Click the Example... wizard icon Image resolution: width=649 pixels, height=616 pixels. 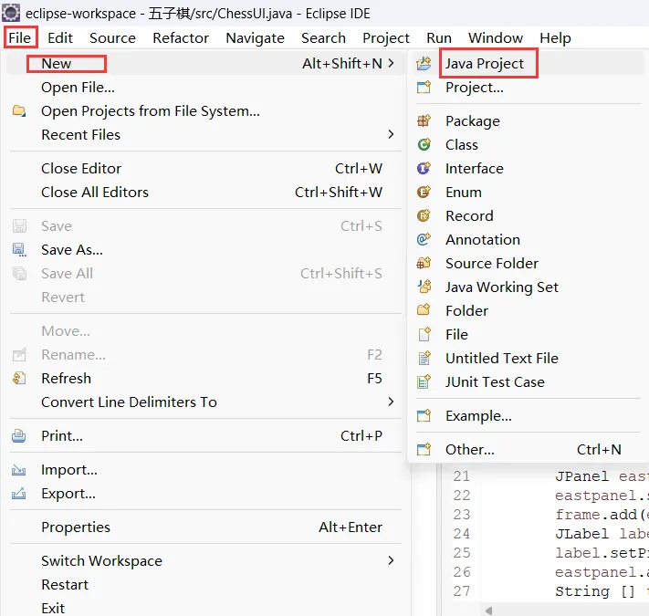(424, 415)
